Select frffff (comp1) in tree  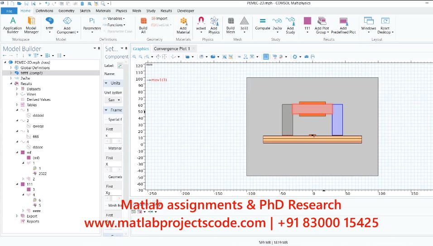[x=32, y=73]
